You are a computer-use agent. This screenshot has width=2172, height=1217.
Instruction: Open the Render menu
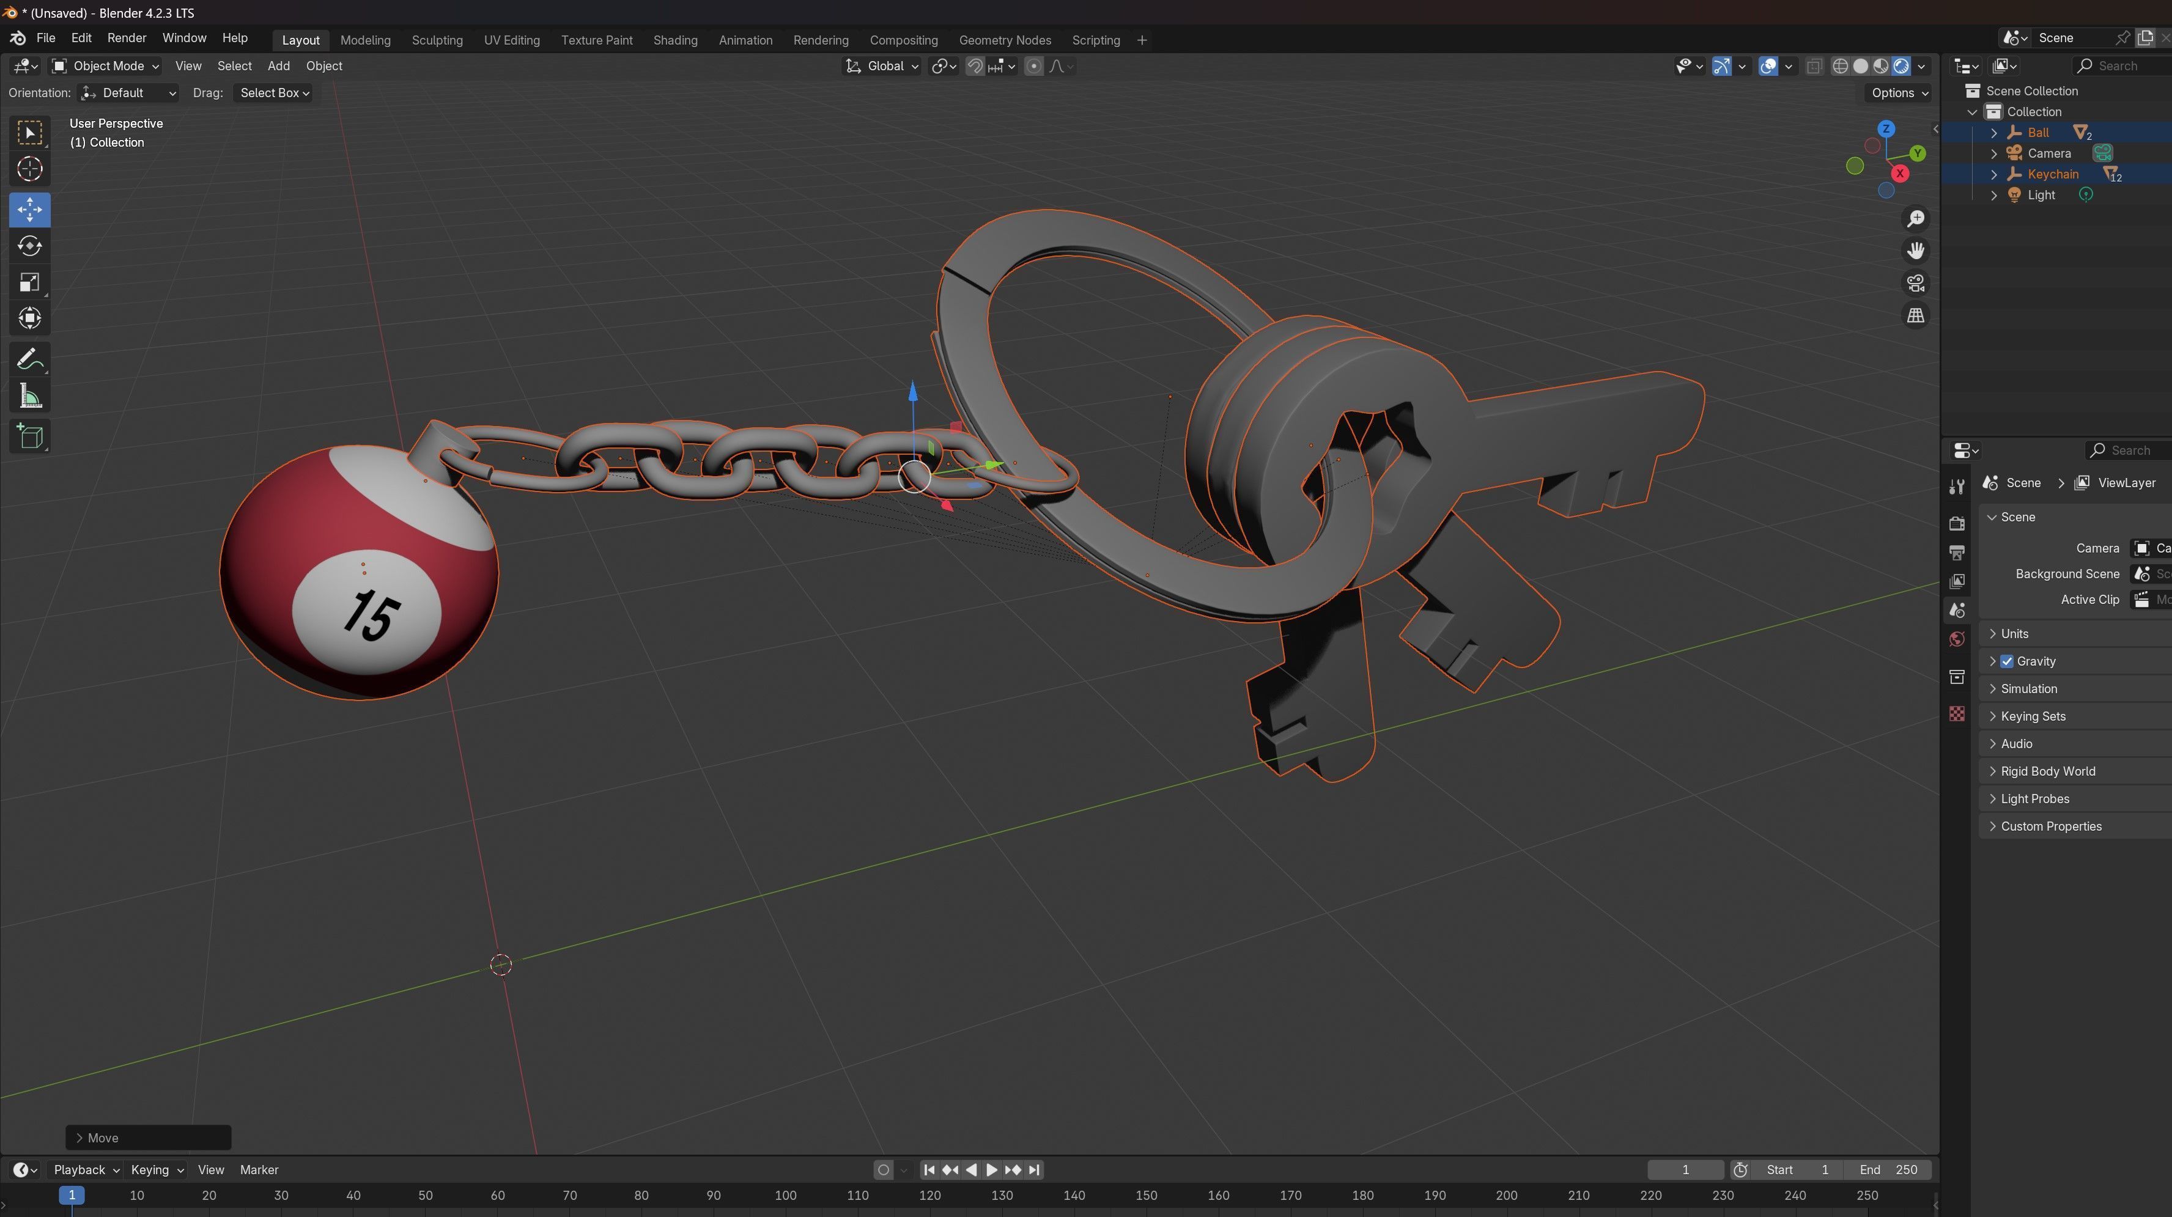pyautogui.click(x=127, y=38)
